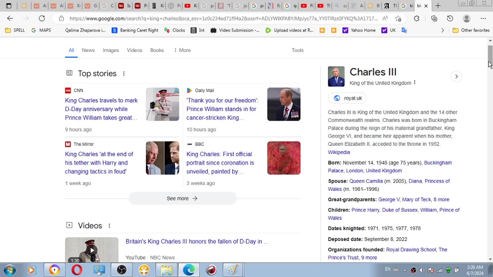The image size is (493, 277).
Task: Reload the current page
Action: (42, 18)
